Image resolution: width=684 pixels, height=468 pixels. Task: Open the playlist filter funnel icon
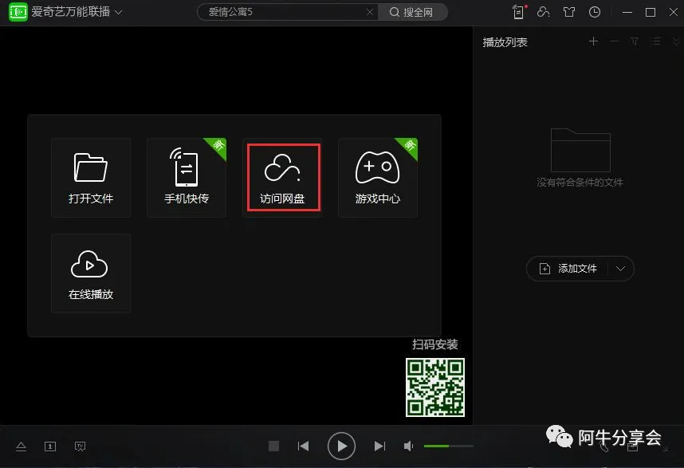click(635, 41)
